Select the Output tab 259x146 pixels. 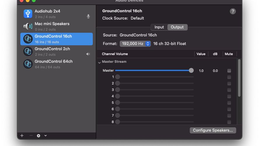[x=177, y=27]
